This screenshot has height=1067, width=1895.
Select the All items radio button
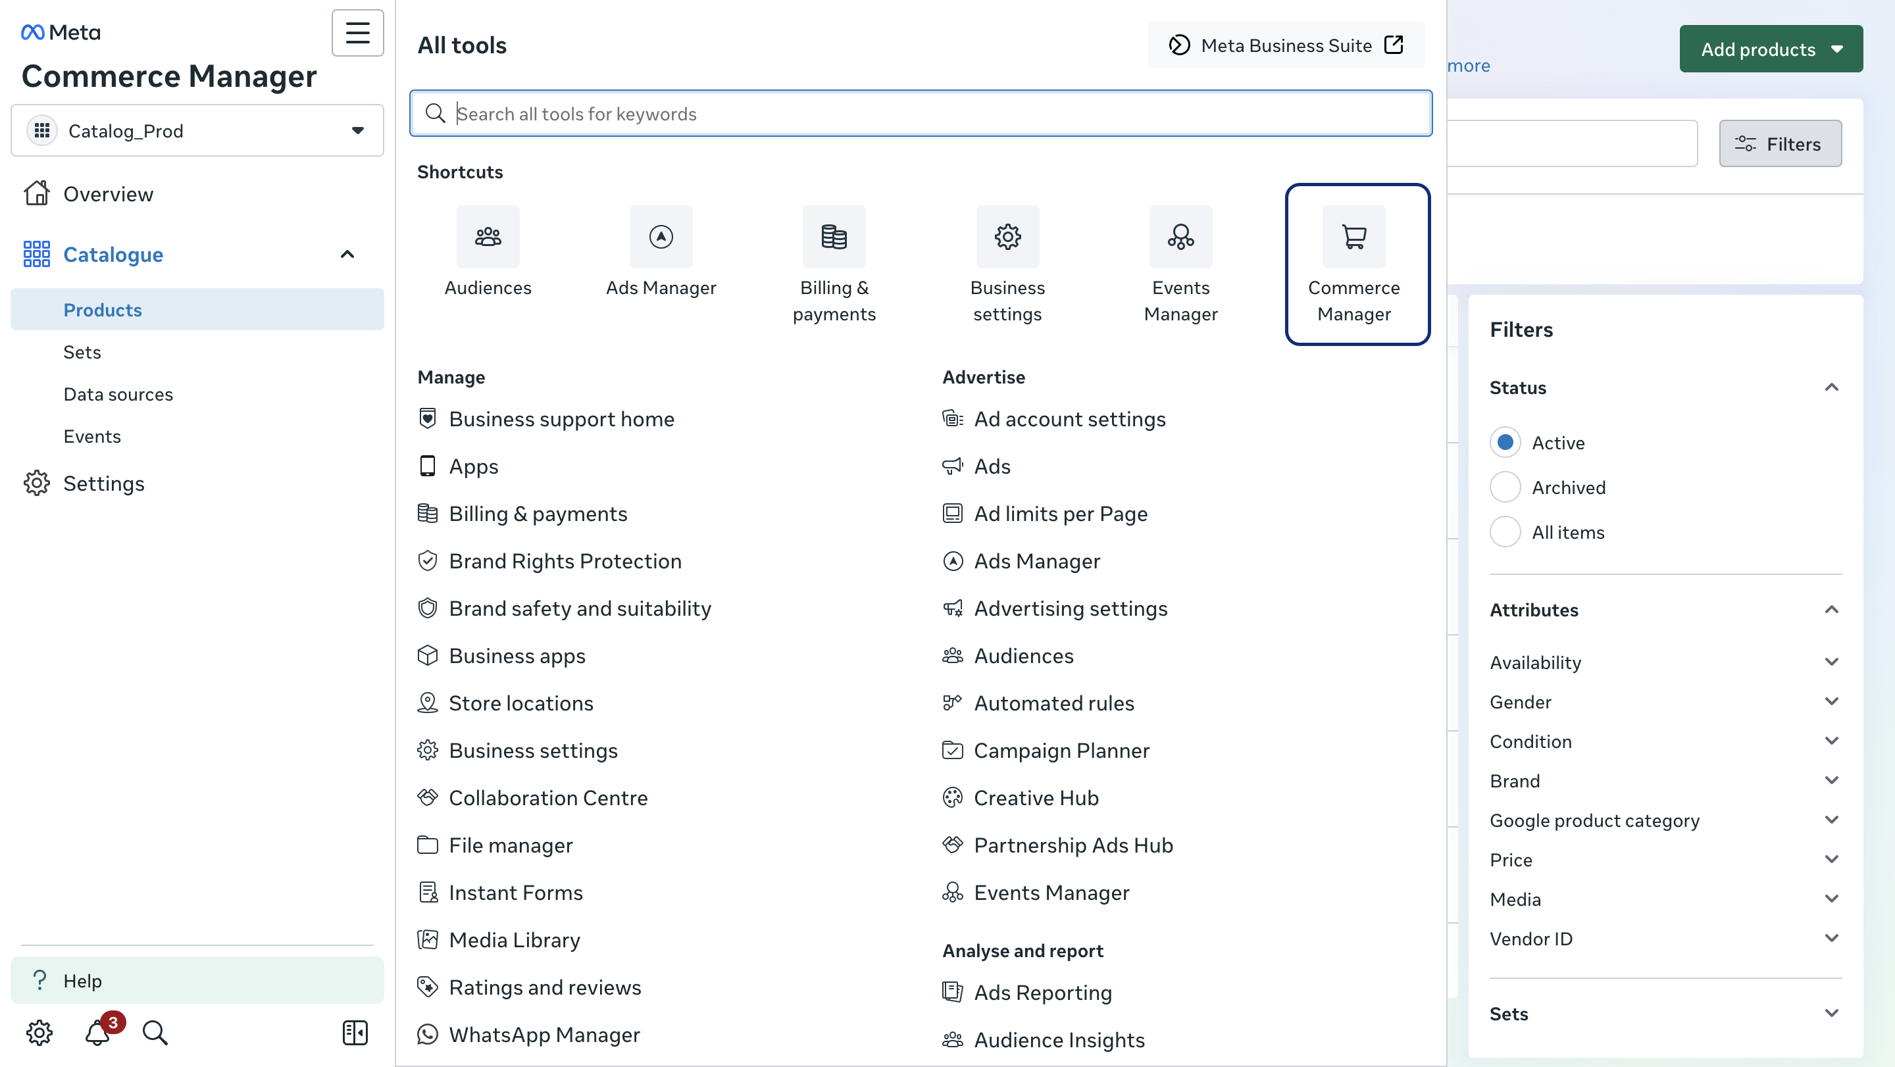pos(1504,532)
